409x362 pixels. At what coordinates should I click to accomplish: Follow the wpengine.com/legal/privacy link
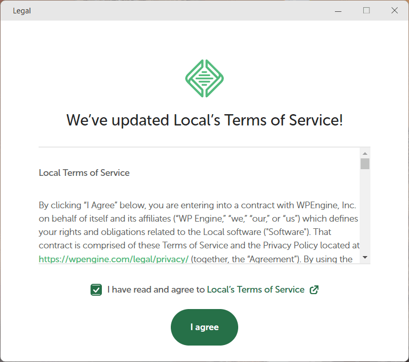coord(114,259)
